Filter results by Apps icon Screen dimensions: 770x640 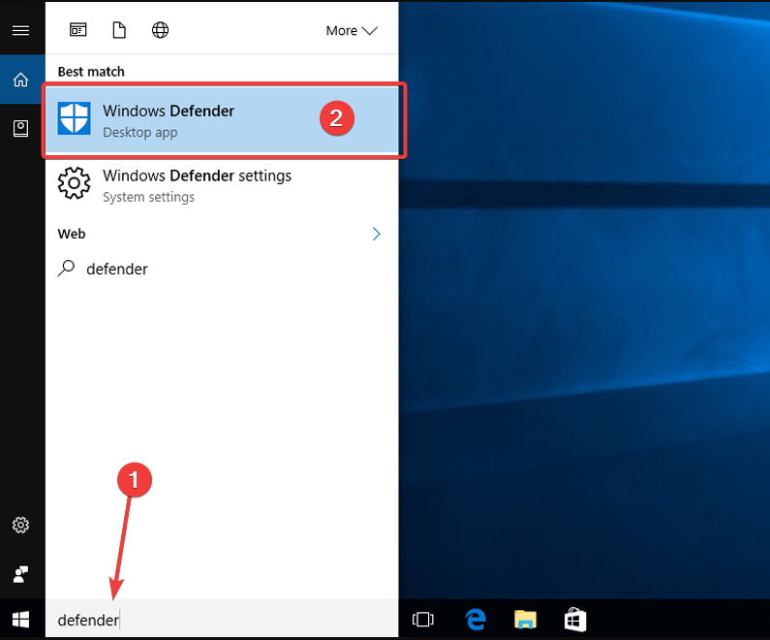78,30
